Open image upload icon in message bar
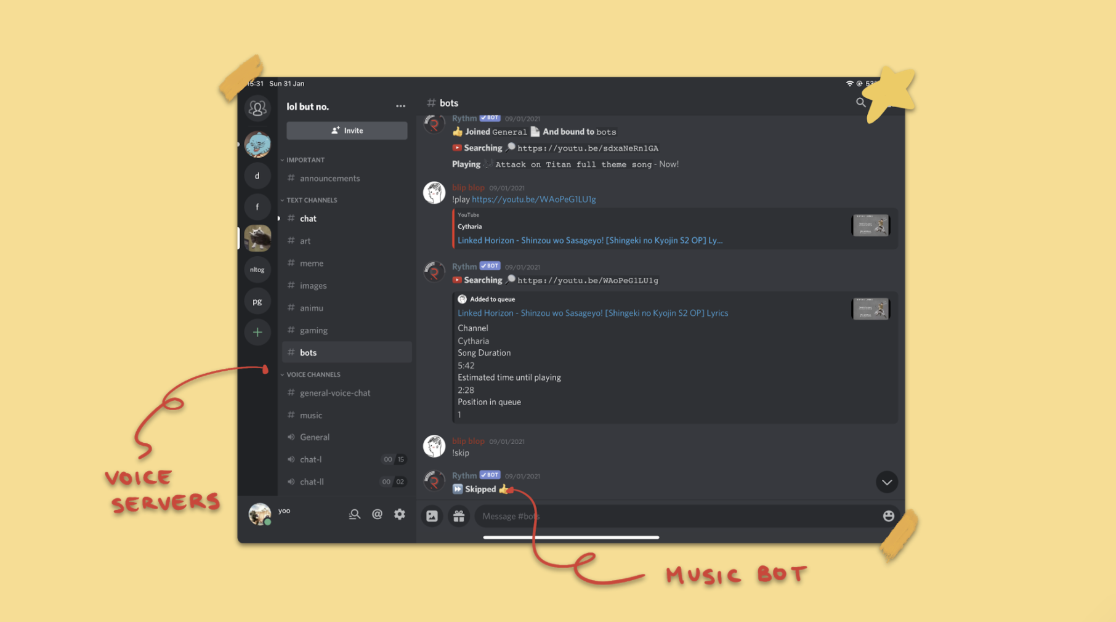Viewport: 1116px width, 622px height. [x=432, y=516]
